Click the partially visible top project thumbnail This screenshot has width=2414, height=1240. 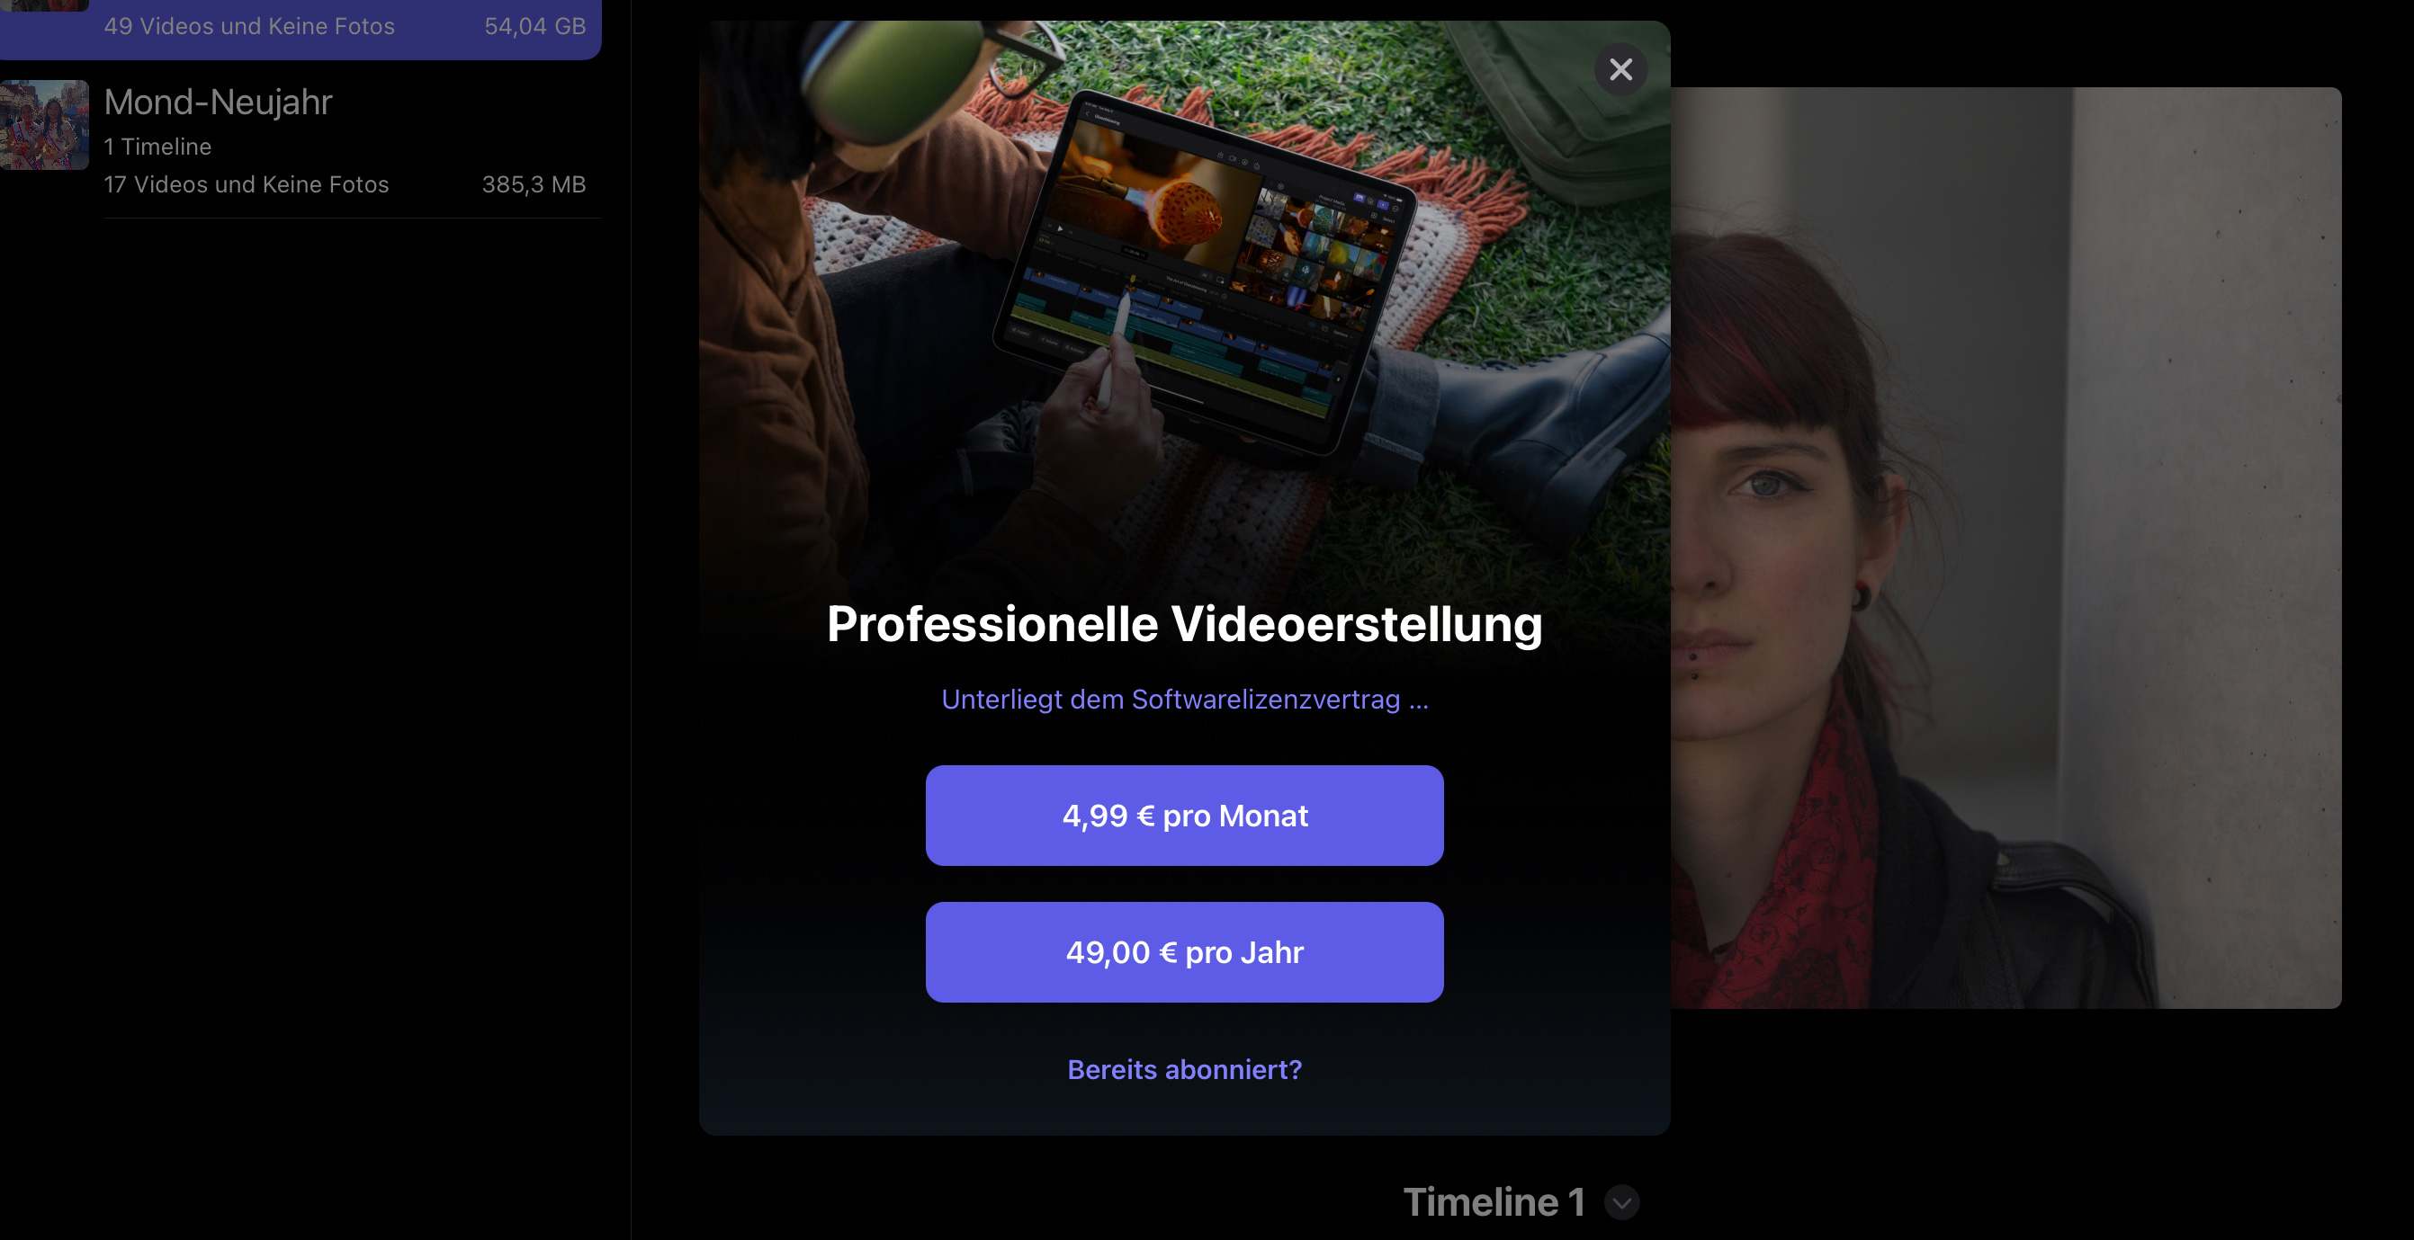[44, 5]
